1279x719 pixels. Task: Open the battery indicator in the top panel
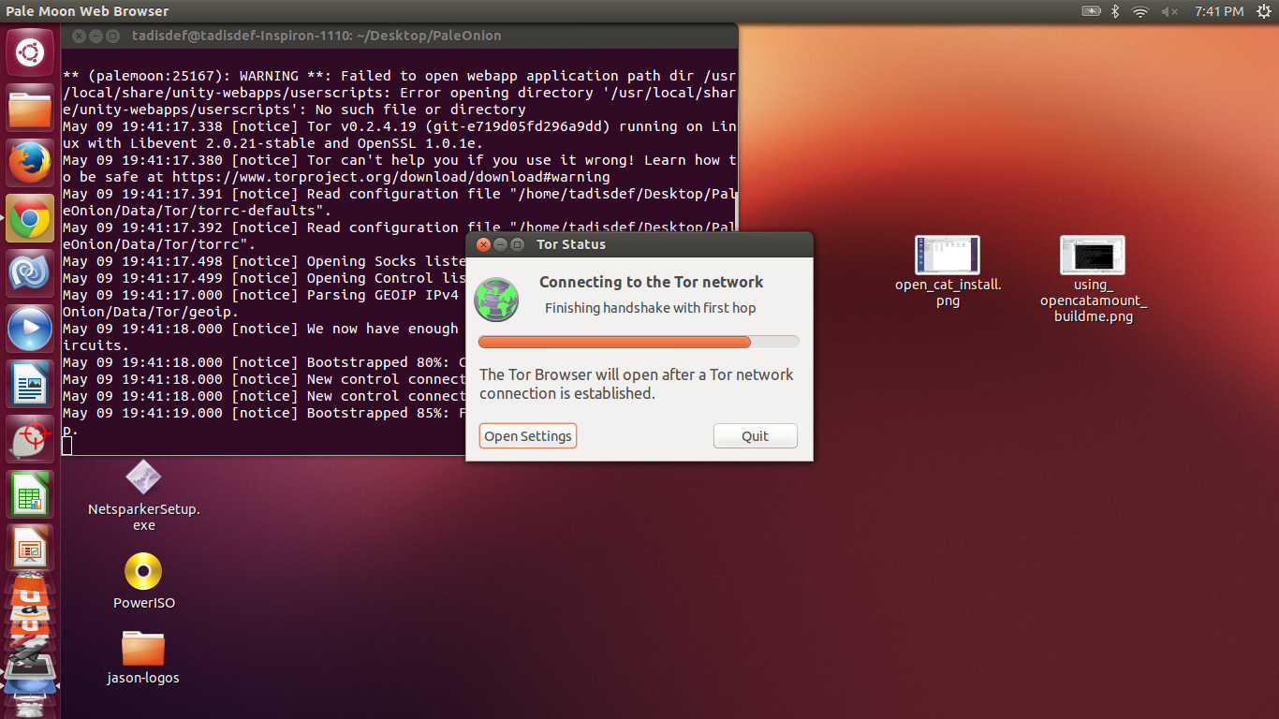coord(1091,11)
